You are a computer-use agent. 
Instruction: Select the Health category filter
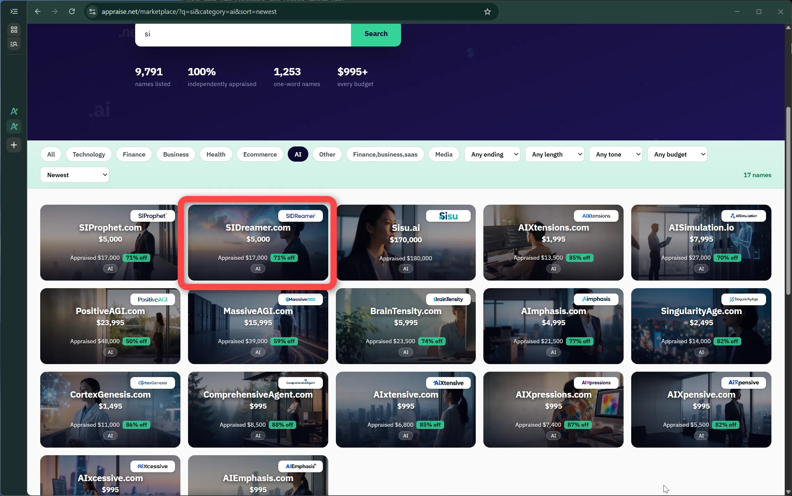pos(216,154)
